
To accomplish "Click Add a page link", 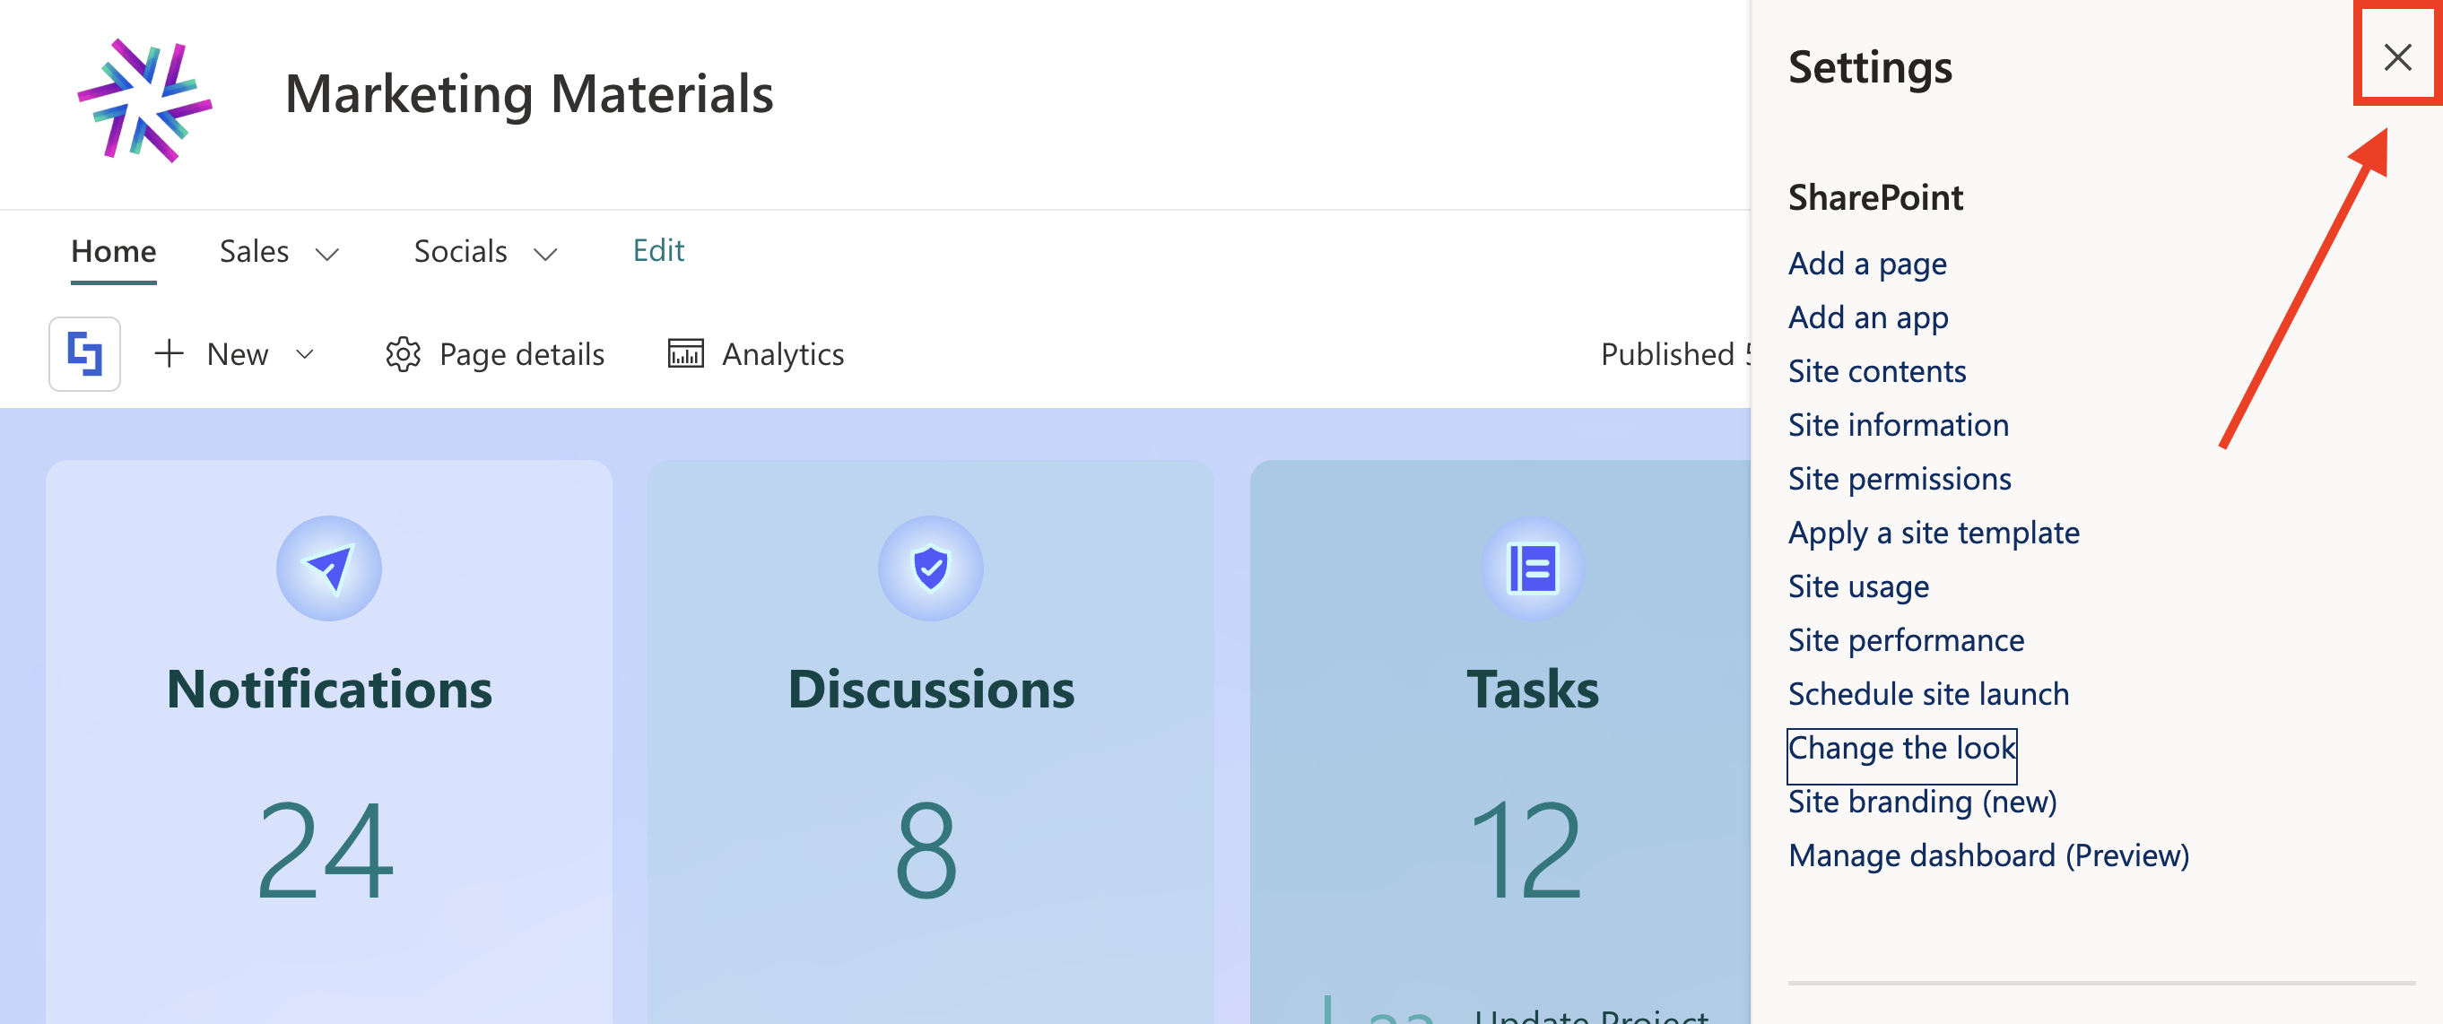I will [x=1866, y=264].
